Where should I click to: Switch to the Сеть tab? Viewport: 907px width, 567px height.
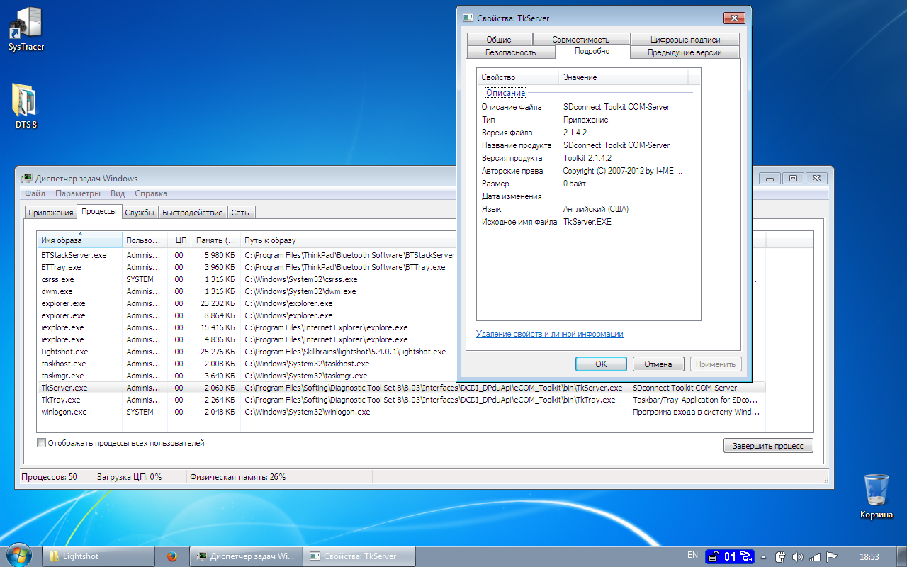pos(240,213)
